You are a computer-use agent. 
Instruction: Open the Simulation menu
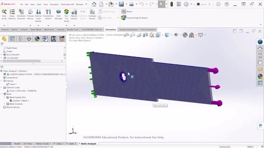(x=54, y=5)
